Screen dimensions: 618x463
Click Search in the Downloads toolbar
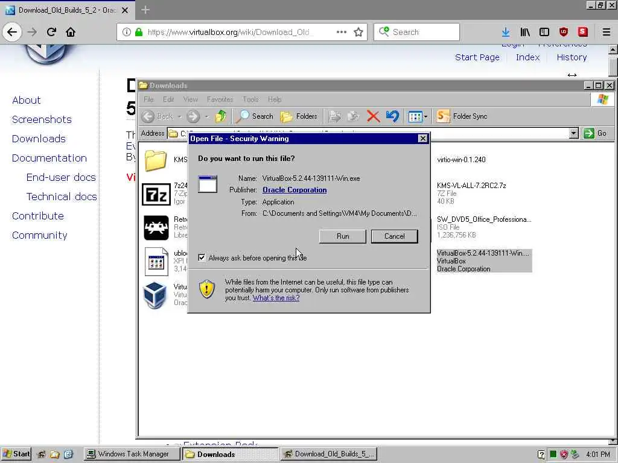click(x=255, y=116)
